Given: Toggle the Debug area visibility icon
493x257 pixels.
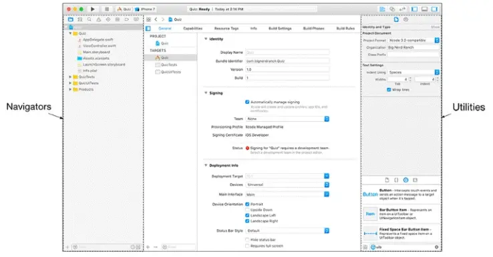Looking at the screenshot, I should (424, 9).
